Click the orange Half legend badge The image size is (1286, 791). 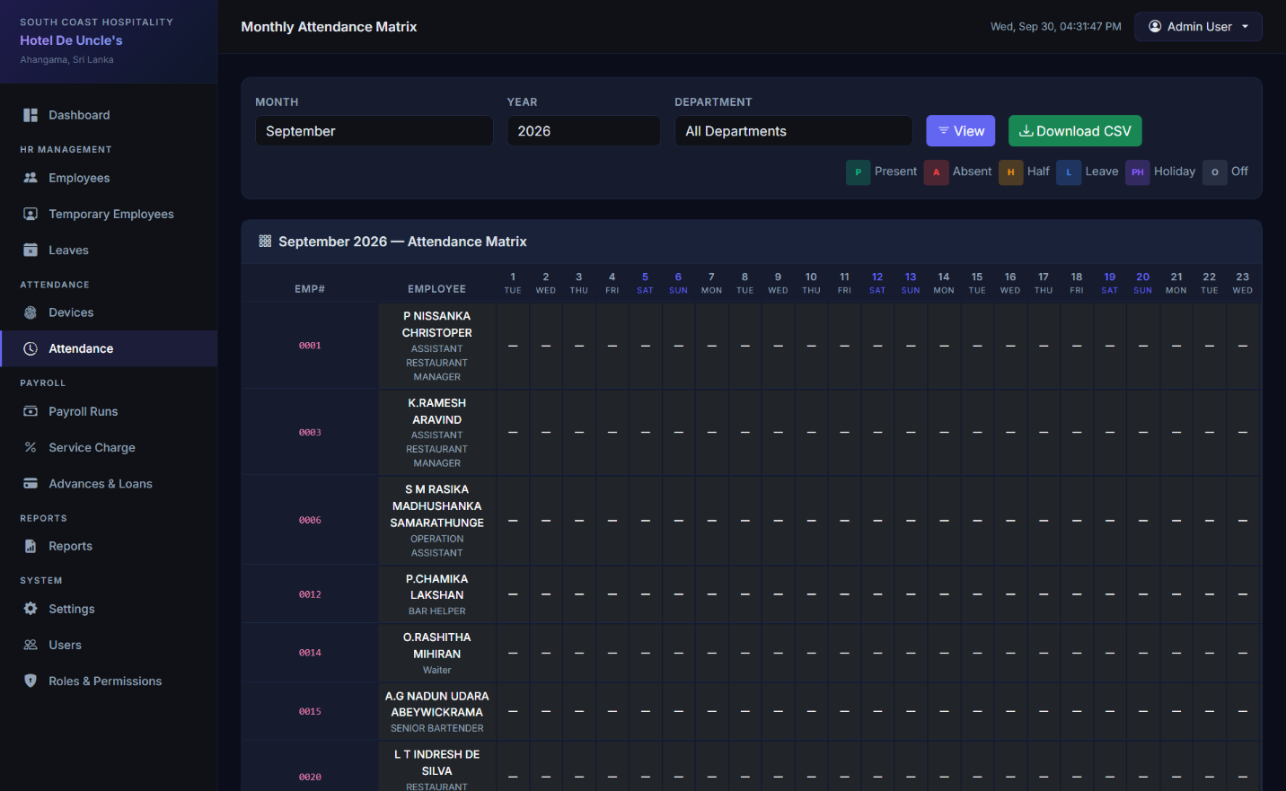coord(1010,171)
